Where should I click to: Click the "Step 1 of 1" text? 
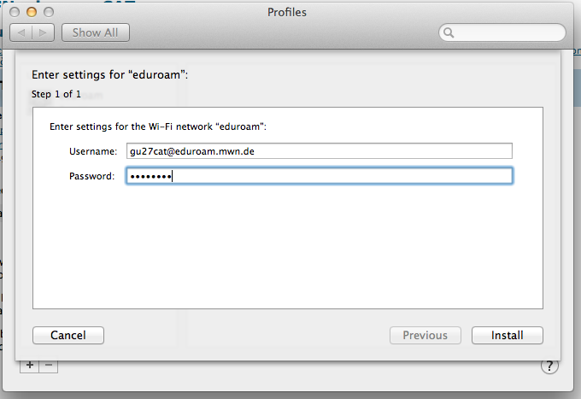(56, 94)
